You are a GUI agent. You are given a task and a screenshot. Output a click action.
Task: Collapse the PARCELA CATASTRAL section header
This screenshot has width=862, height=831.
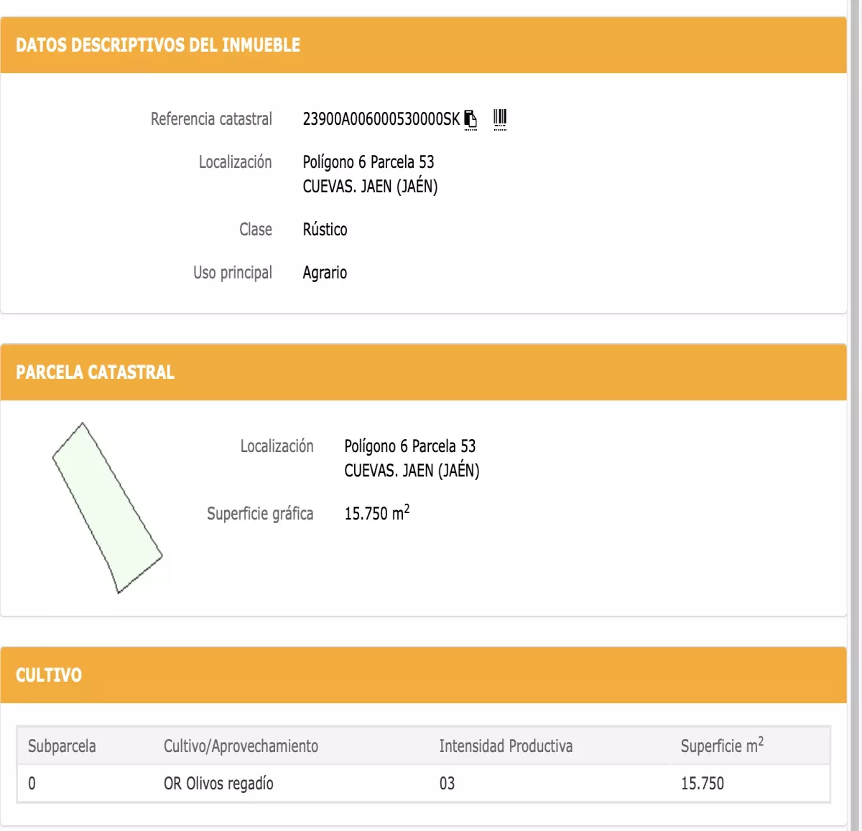[x=424, y=372]
